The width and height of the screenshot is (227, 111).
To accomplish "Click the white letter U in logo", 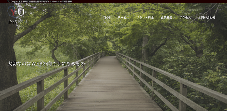I will click(x=21, y=12).
